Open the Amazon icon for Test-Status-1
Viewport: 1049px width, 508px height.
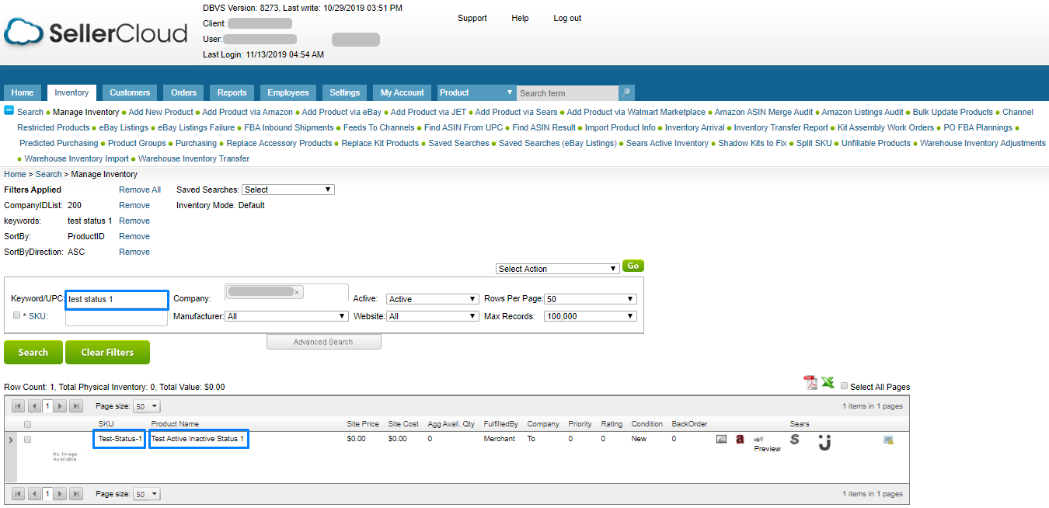pos(741,440)
